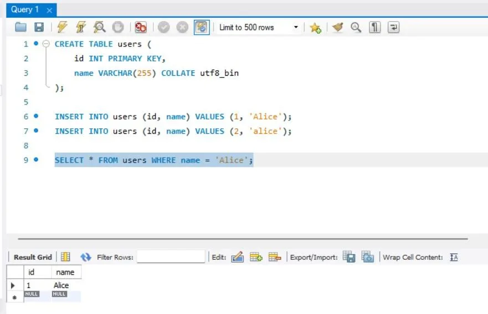The image size is (488, 314).
Task: Click the Result Grid label
Action: (x=33, y=257)
